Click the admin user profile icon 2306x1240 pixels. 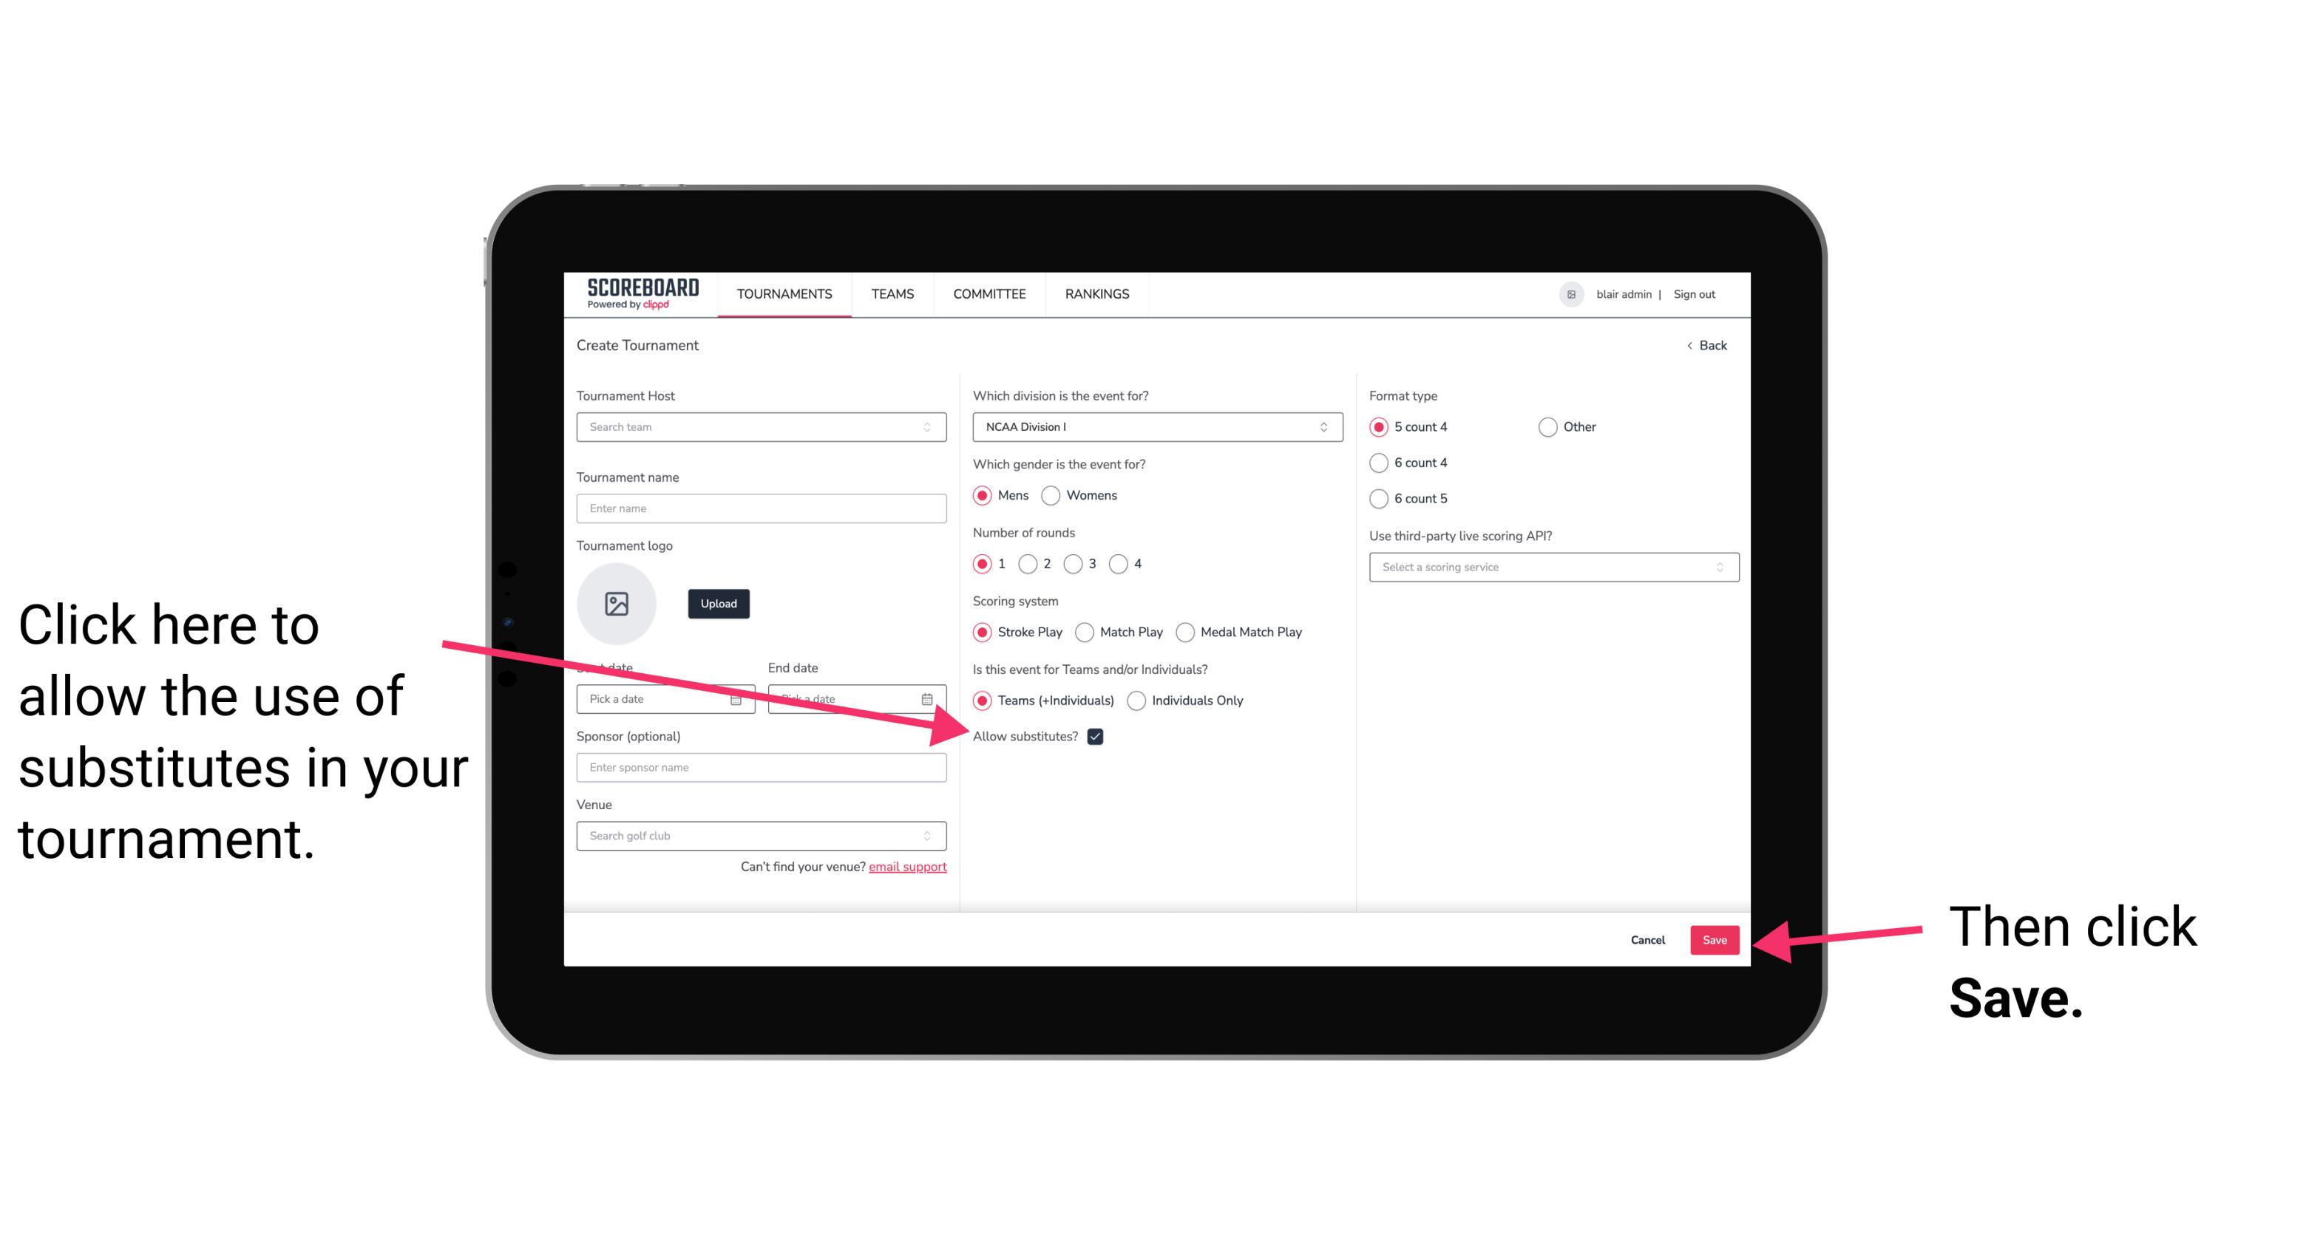1570,293
